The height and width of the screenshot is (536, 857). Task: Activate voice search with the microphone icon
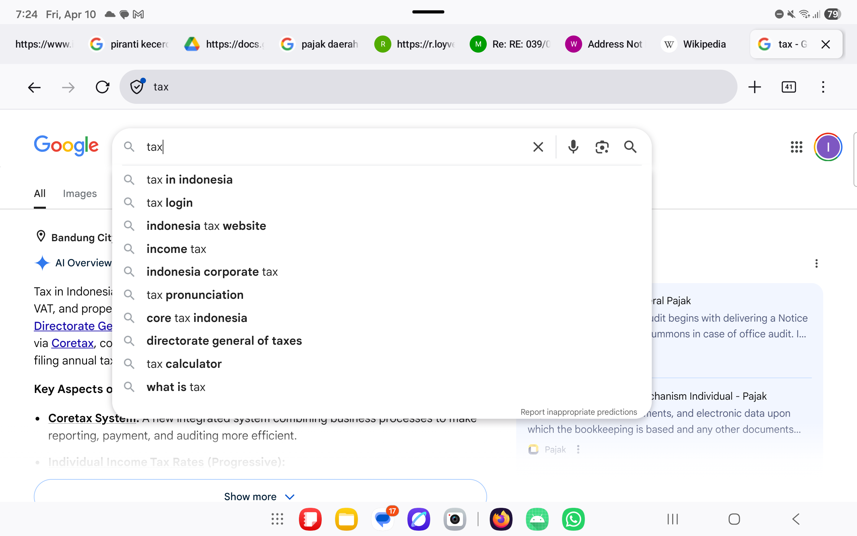(x=573, y=147)
